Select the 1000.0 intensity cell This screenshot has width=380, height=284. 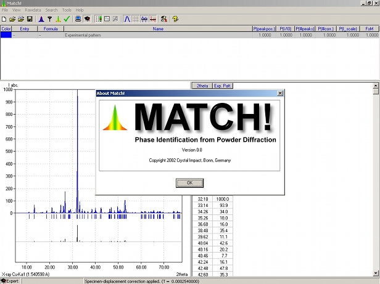click(x=223, y=199)
